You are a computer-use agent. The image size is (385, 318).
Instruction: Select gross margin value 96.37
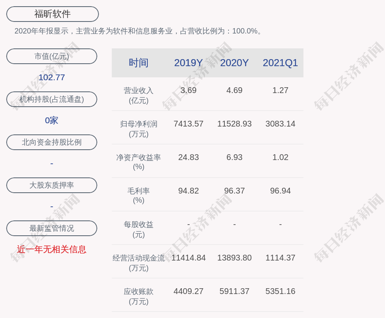click(234, 191)
